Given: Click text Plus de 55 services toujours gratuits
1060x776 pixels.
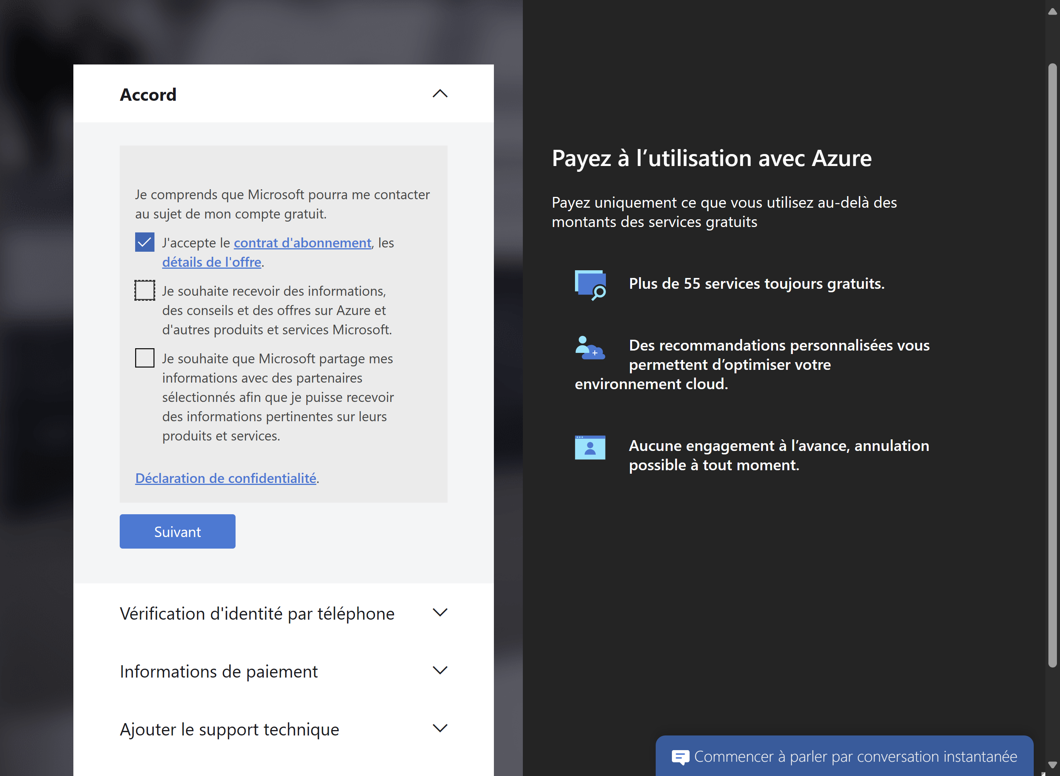Looking at the screenshot, I should (x=756, y=284).
